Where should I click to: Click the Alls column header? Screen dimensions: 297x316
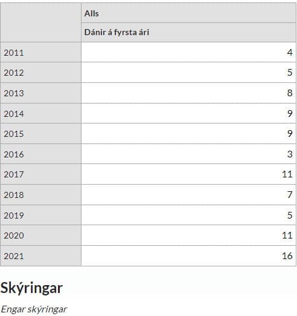tap(188, 13)
